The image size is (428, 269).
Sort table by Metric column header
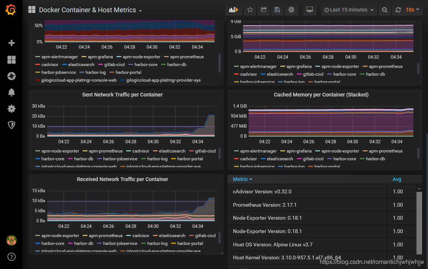(242, 179)
